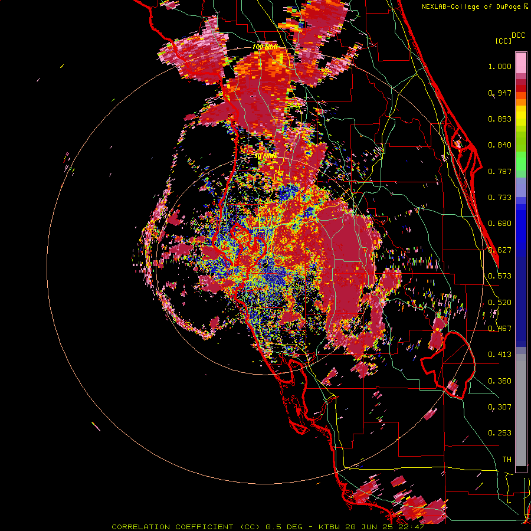The image size is (531, 531).
Task: Select the 0.573 legend value
Action: pyautogui.click(x=500, y=276)
